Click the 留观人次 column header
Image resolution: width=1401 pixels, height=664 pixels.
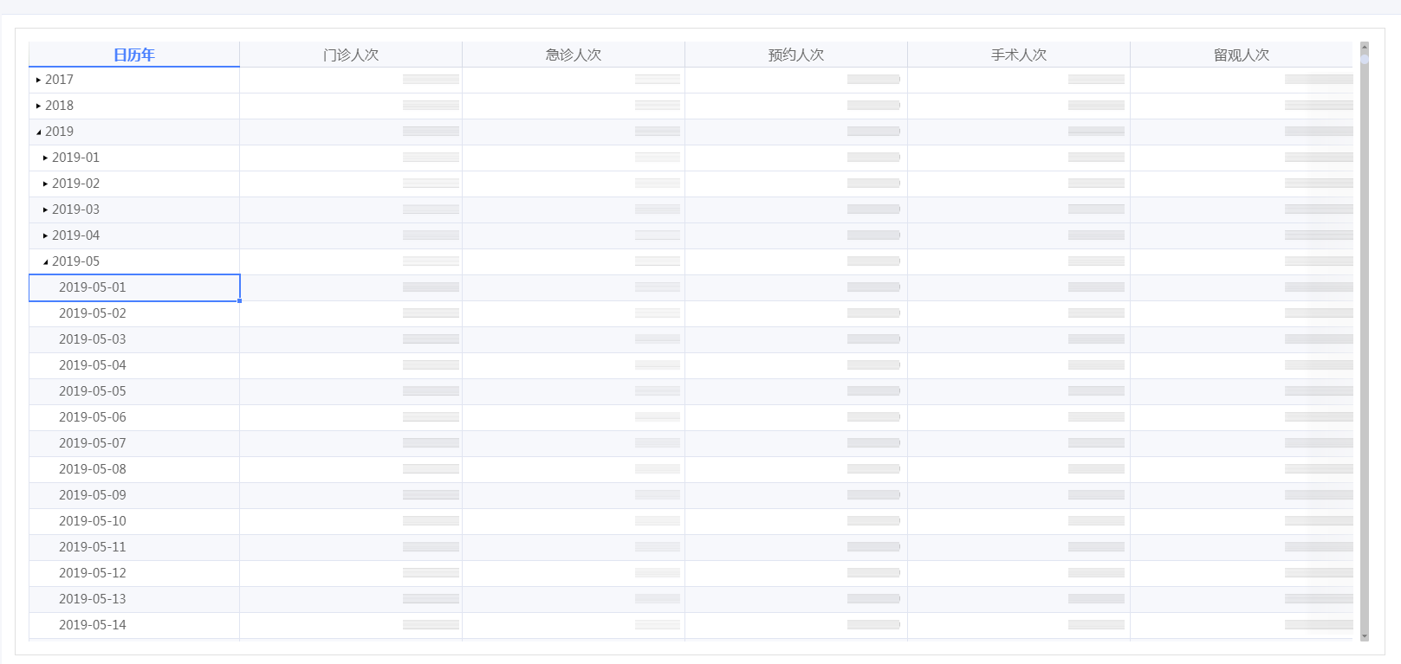click(x=1242, y=55)
